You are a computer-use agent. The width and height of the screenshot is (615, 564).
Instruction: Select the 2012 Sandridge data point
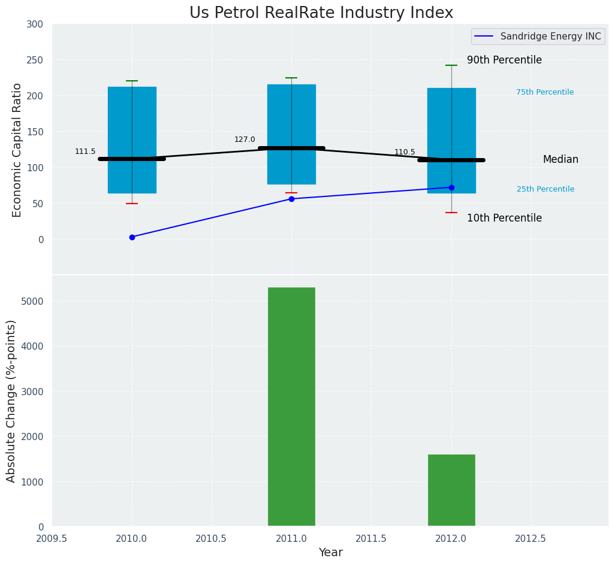(451, 187)
